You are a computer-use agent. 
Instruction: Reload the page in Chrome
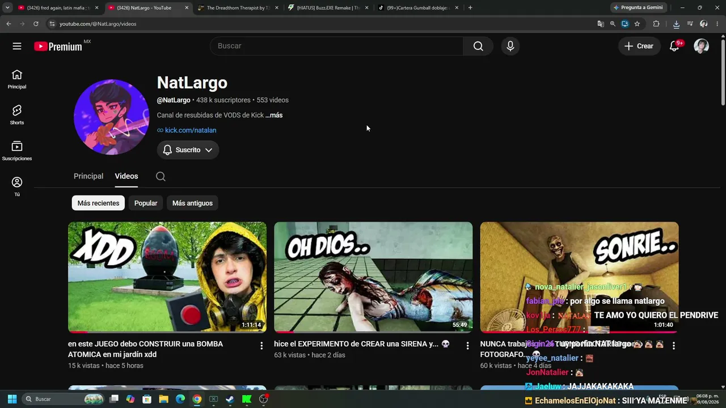point(36,24)
